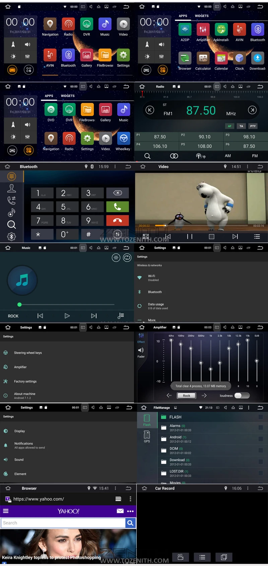This screenshot has height=566, width=268.
Task: Select preset P4 106.10
Action: pos(156,146)
